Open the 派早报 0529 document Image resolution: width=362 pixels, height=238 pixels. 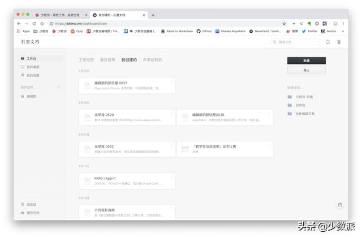click(x=127, y=118)
